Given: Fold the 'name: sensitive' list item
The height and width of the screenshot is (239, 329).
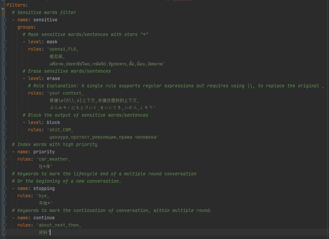Looking at the screenshot, I should pos(5,20).
